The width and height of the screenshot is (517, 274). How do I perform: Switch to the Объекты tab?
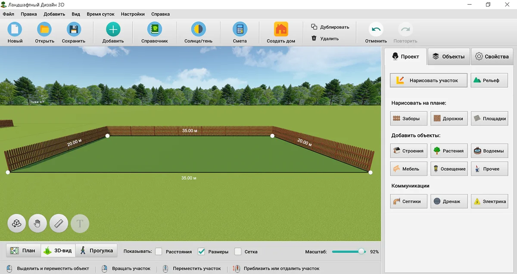pos(448,56)
